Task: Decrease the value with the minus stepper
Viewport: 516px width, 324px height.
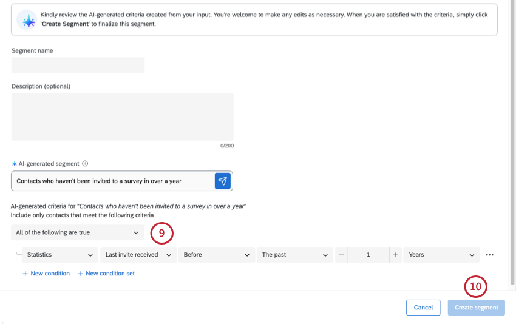Action: (x=341, y=255)
